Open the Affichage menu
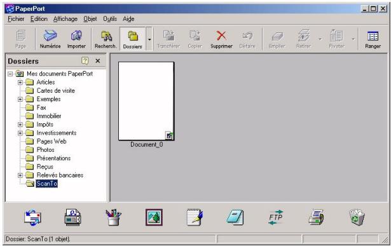The height and width of the screenshot is (246, 391). 65,19
